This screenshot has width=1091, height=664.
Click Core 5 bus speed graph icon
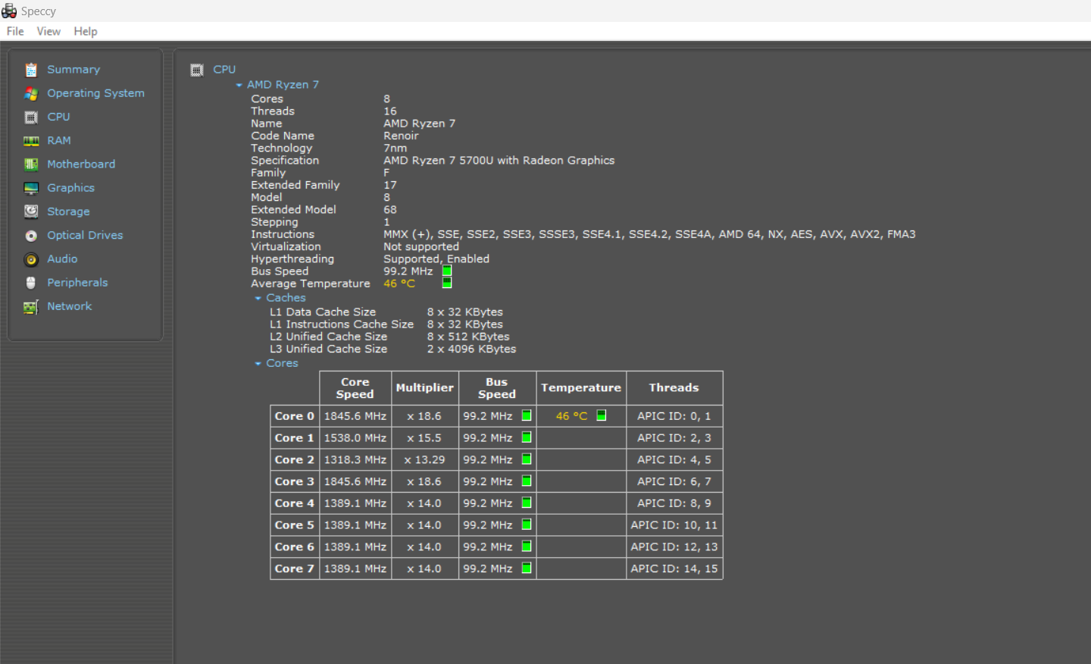pos(527,525)
